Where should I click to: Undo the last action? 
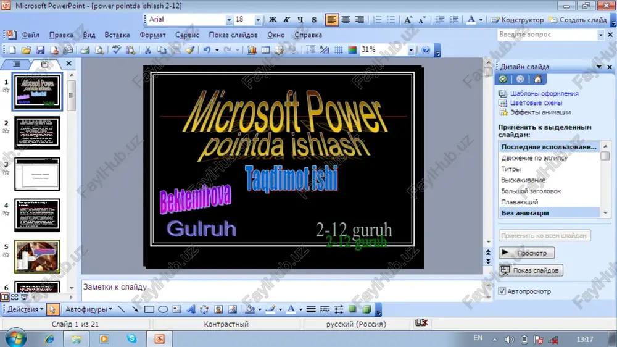click(x=207, y=50)
